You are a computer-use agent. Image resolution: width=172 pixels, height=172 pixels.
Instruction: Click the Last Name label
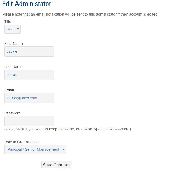13,67
